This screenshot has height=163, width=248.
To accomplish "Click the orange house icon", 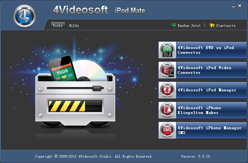I will [212, 25].
